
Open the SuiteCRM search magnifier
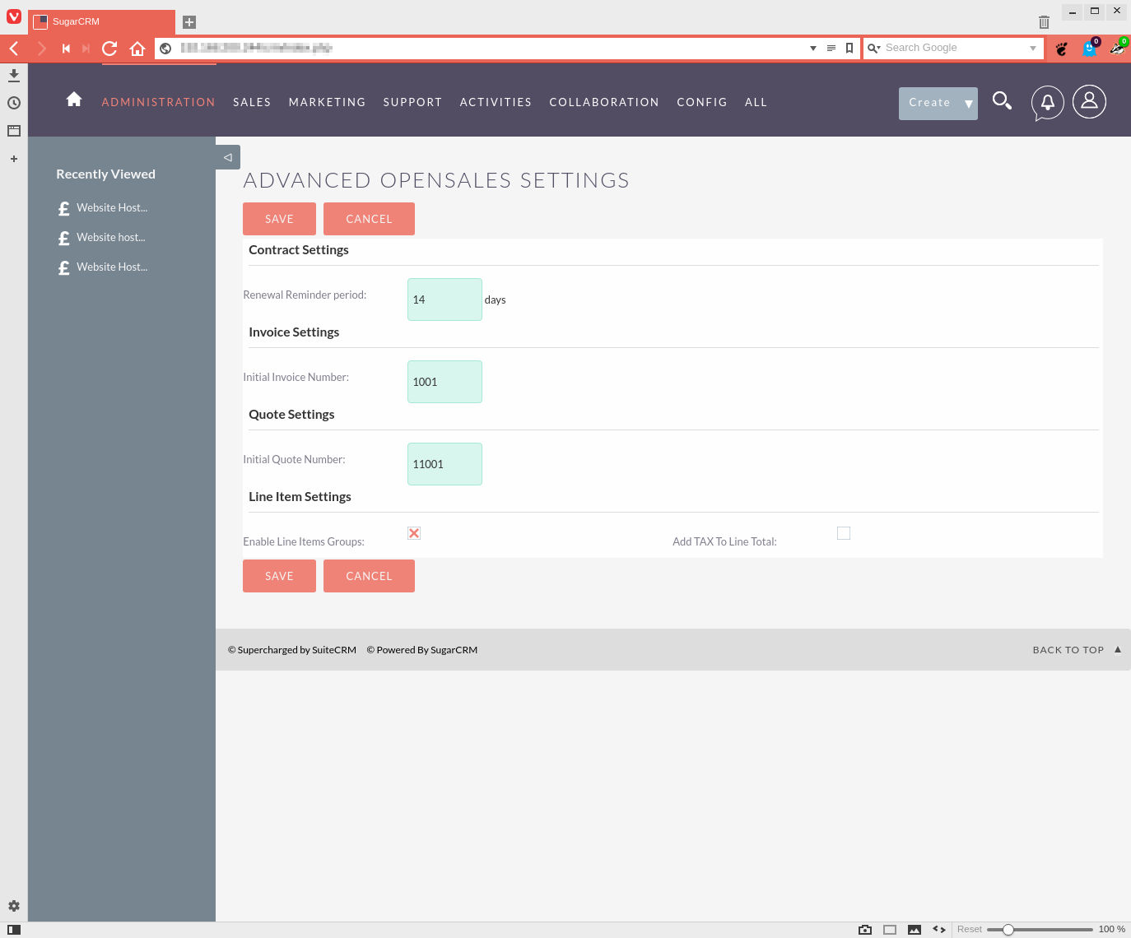(1002, 101)
